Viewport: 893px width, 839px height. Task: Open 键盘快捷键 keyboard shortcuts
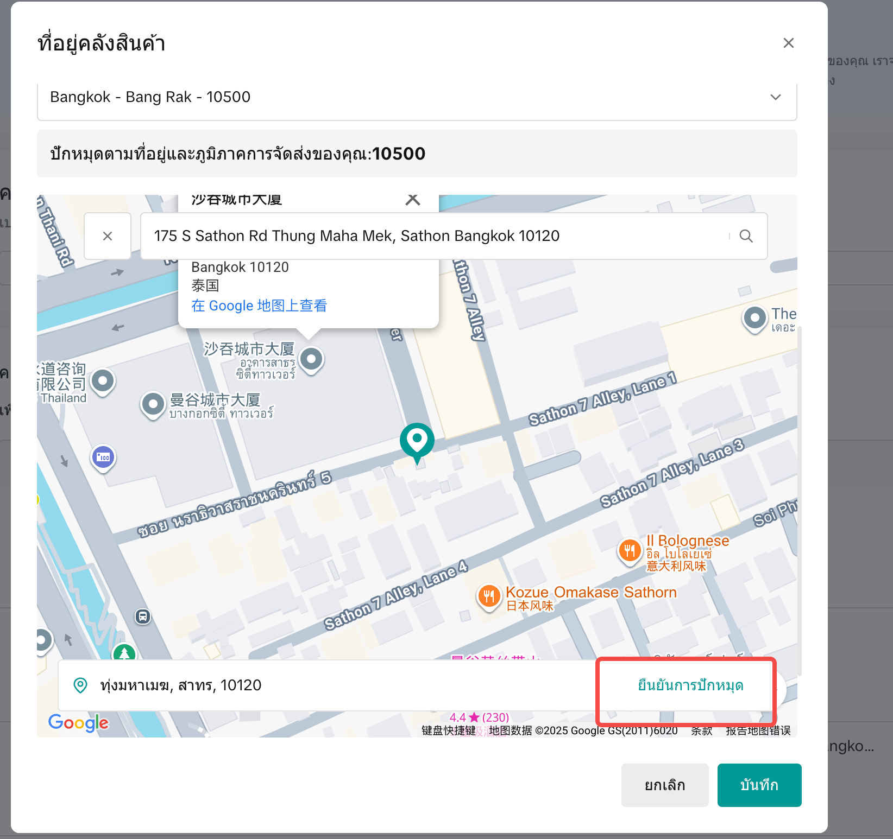point(449,730)
